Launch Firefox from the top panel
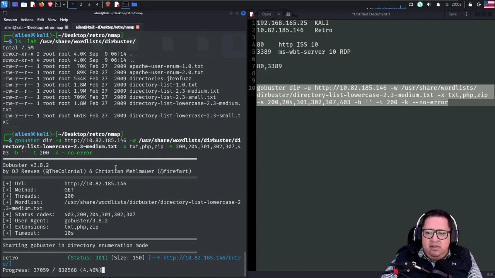This screenshot has height=278, width=495. point(41,4)
